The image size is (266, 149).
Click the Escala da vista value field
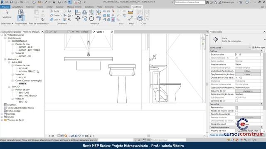[248, 55]
